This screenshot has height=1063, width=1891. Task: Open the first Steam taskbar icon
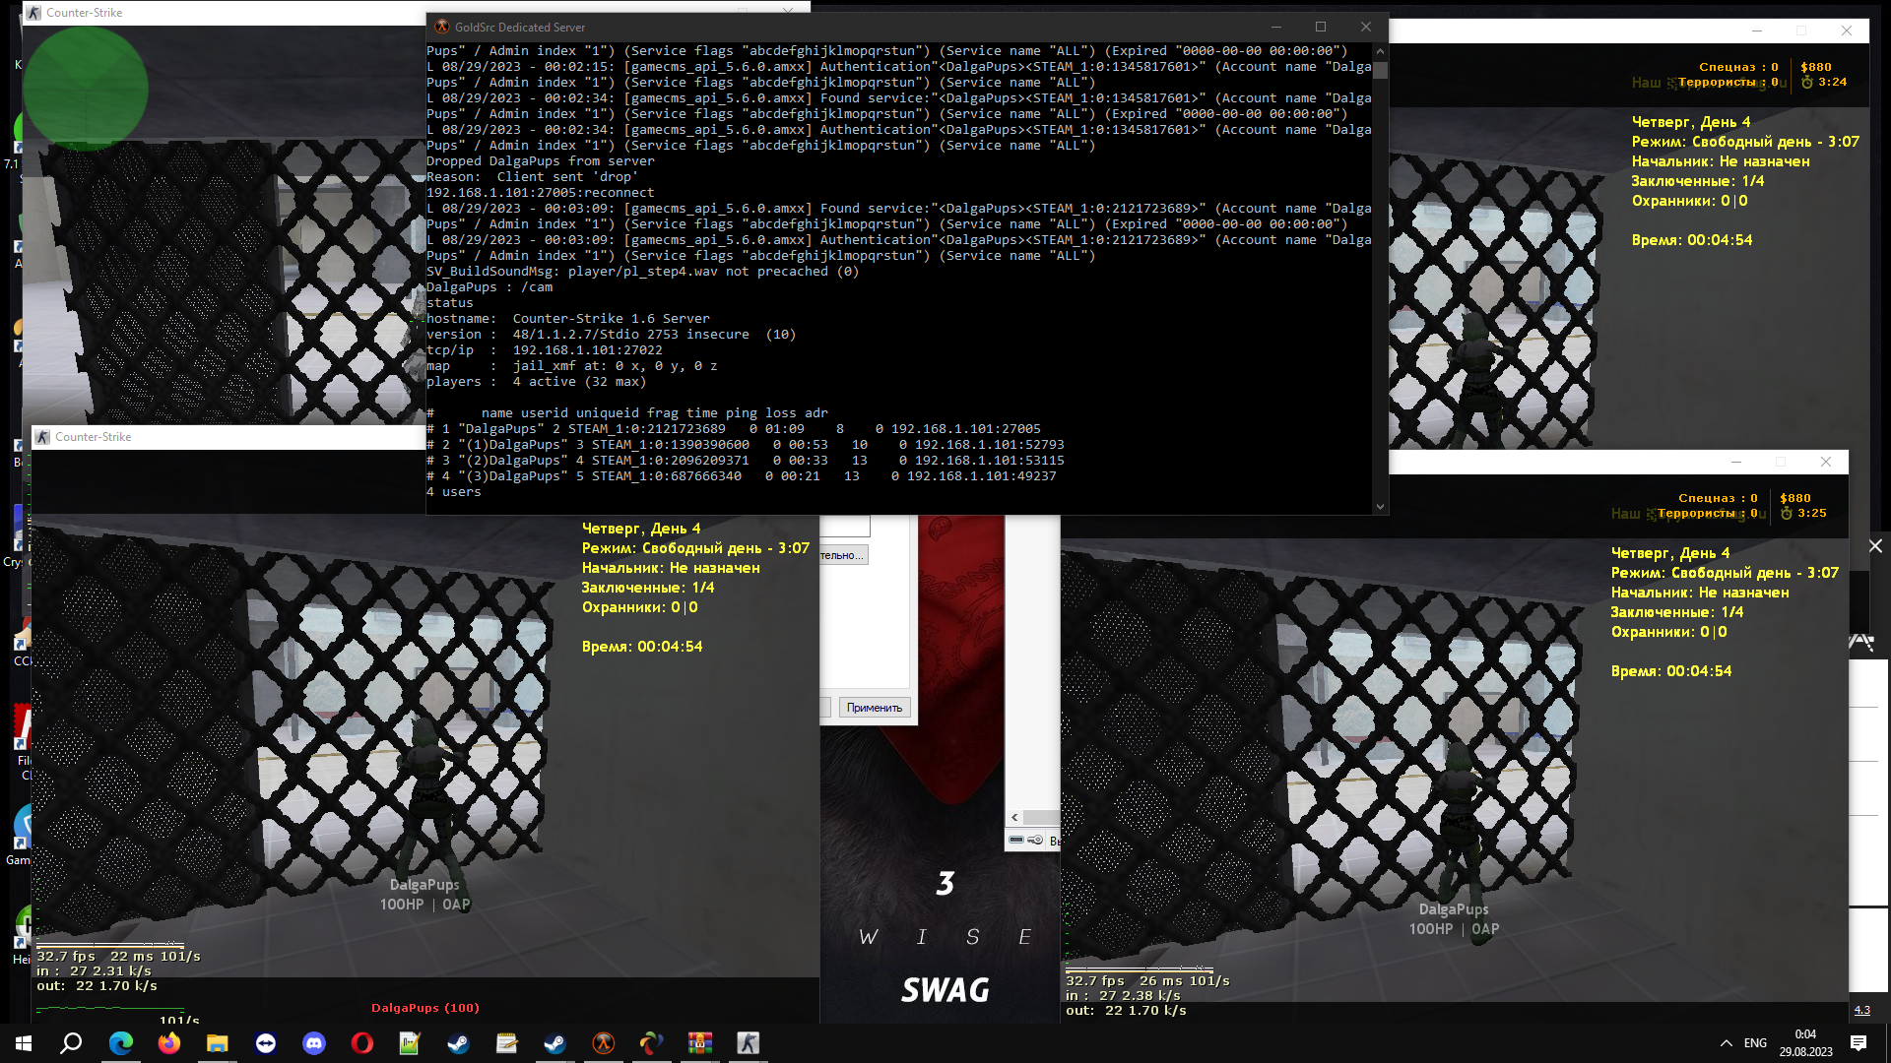[x=458, y=1043]
